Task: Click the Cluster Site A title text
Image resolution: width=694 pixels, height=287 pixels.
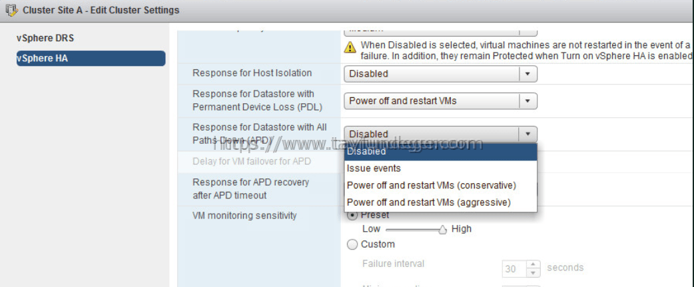Action: pyautogui.click(x=101, y=10)
